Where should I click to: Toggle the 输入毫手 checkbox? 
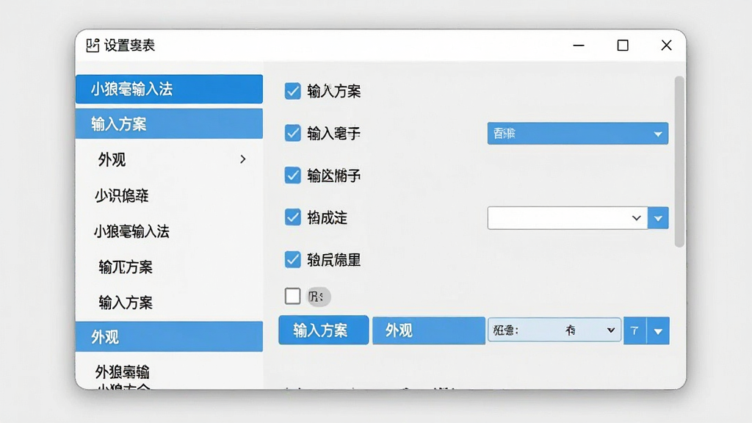(292, 133)
